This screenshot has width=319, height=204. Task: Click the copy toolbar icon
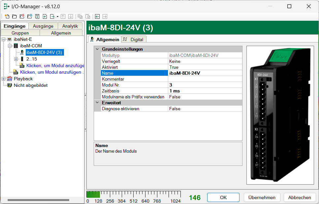coord(80,16)
